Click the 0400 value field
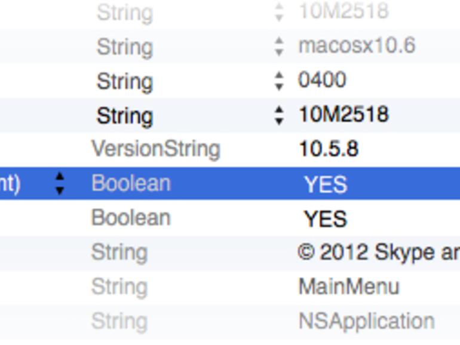This screenshot has width=460, height=345. (322, 80)
